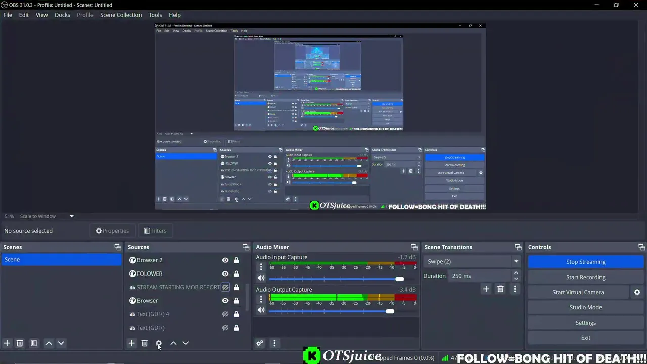Enter Studio Mode
The height and width of the screenshot is (364, 647).
pos(585,307)
